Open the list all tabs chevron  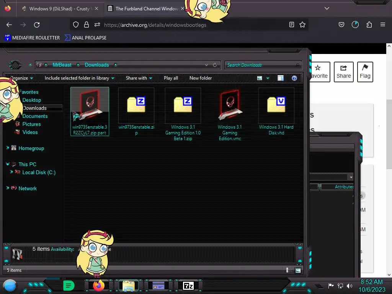(x=327, y=8)
